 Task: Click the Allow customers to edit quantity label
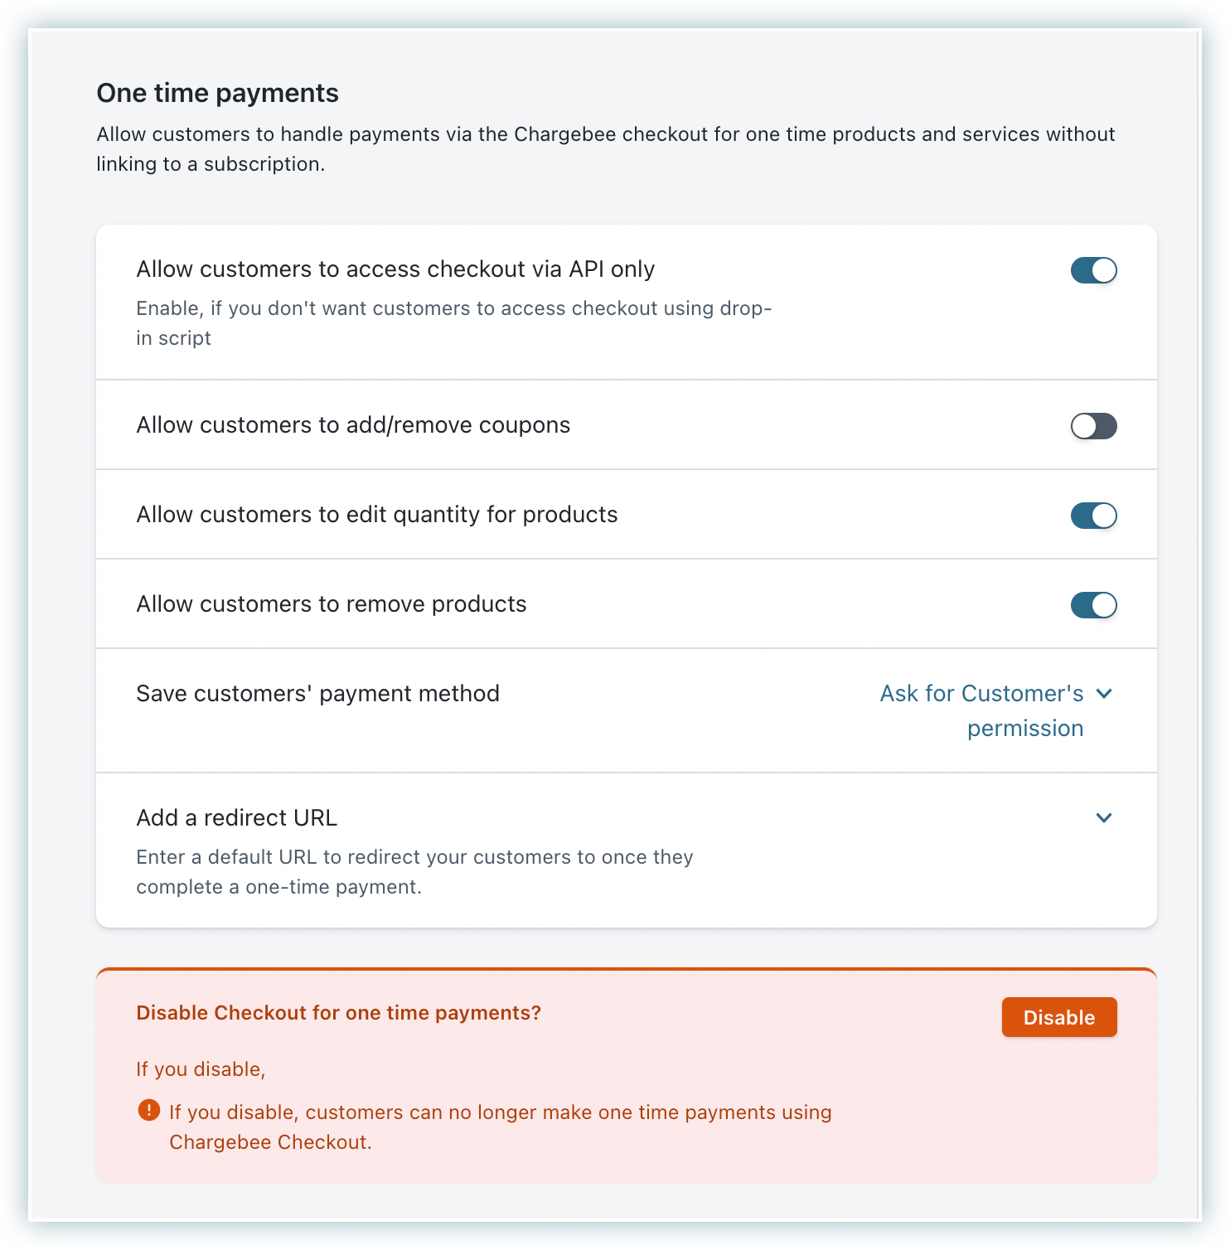point(376,515)
